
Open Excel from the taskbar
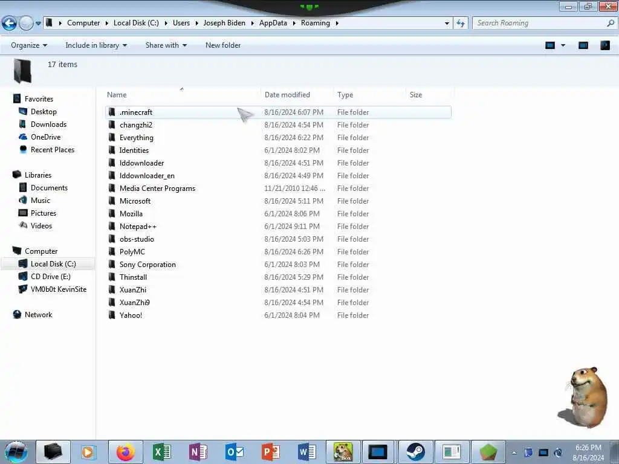point(162,452)
